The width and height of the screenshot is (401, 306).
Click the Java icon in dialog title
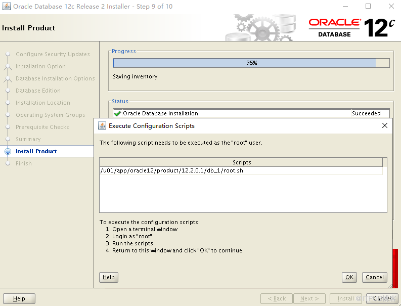click(x=102, y=125)
